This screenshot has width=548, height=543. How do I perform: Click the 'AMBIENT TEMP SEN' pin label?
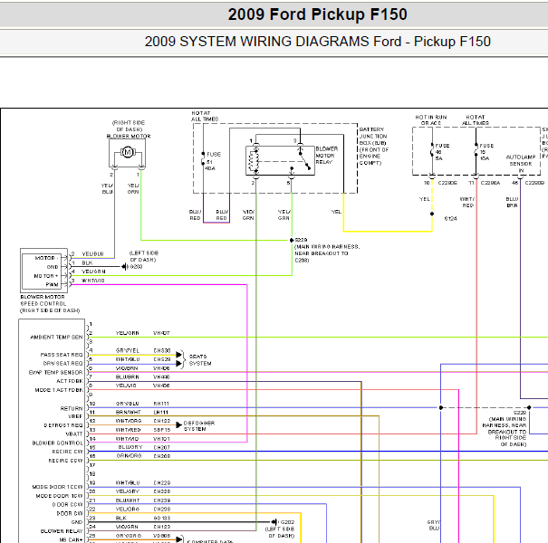pos(56,337)
